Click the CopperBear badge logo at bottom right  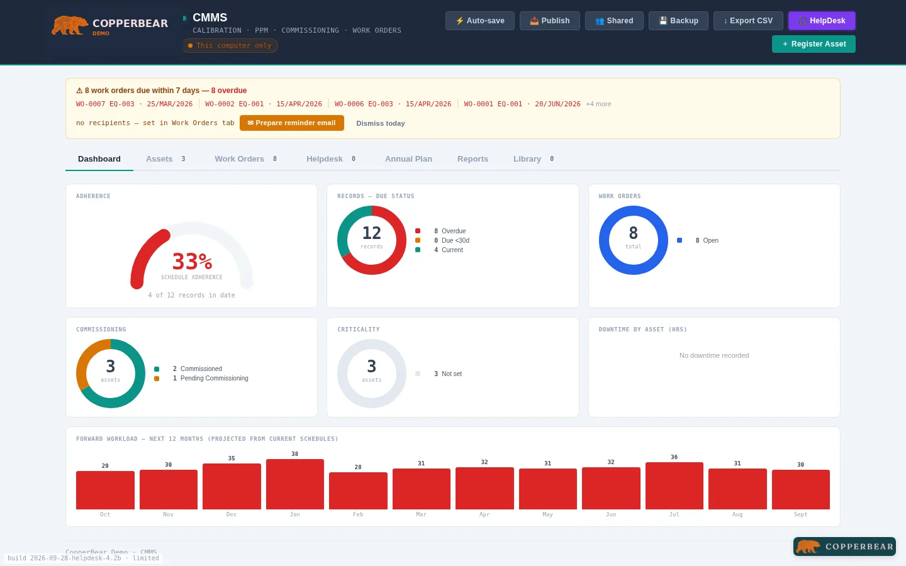tap(844, 547)
